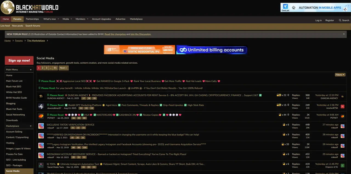Go to page 91 of threads
The height and width of the screenshot is (174, 351).
point(55,68)
